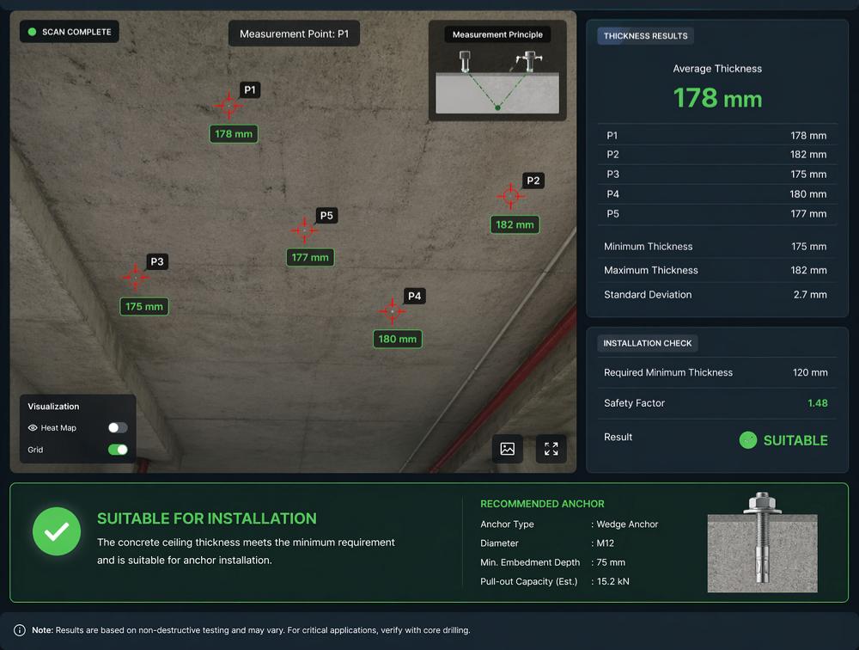Enable the Heat Map toggle
Image resolution: width=859 pixels, height=650 pixels.
[118, 427]
